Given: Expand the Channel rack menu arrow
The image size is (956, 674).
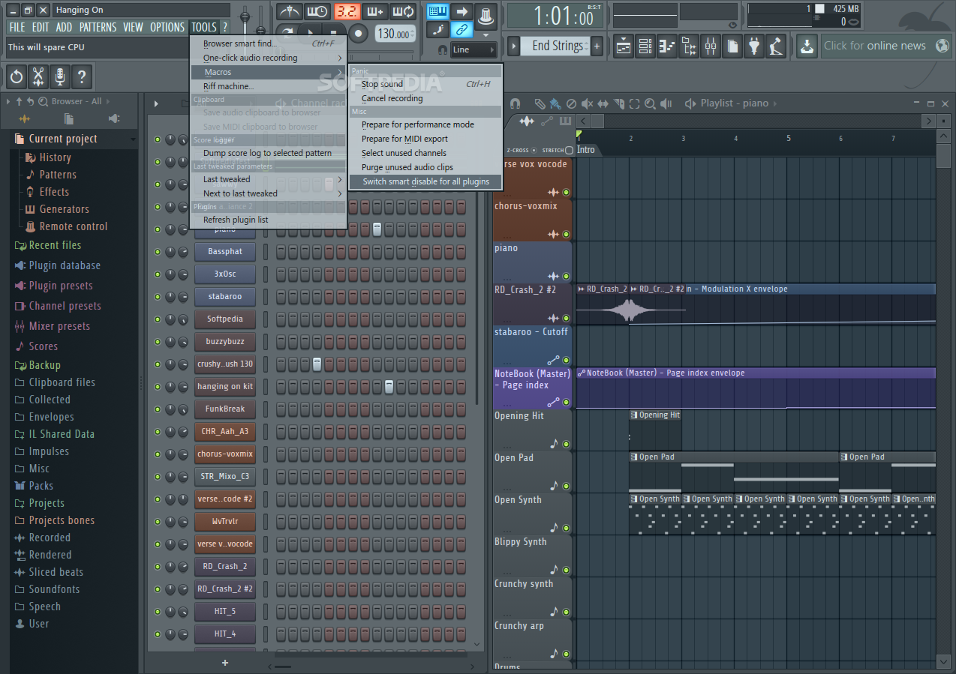Looking at the screenshot, I should click(156, 103).
